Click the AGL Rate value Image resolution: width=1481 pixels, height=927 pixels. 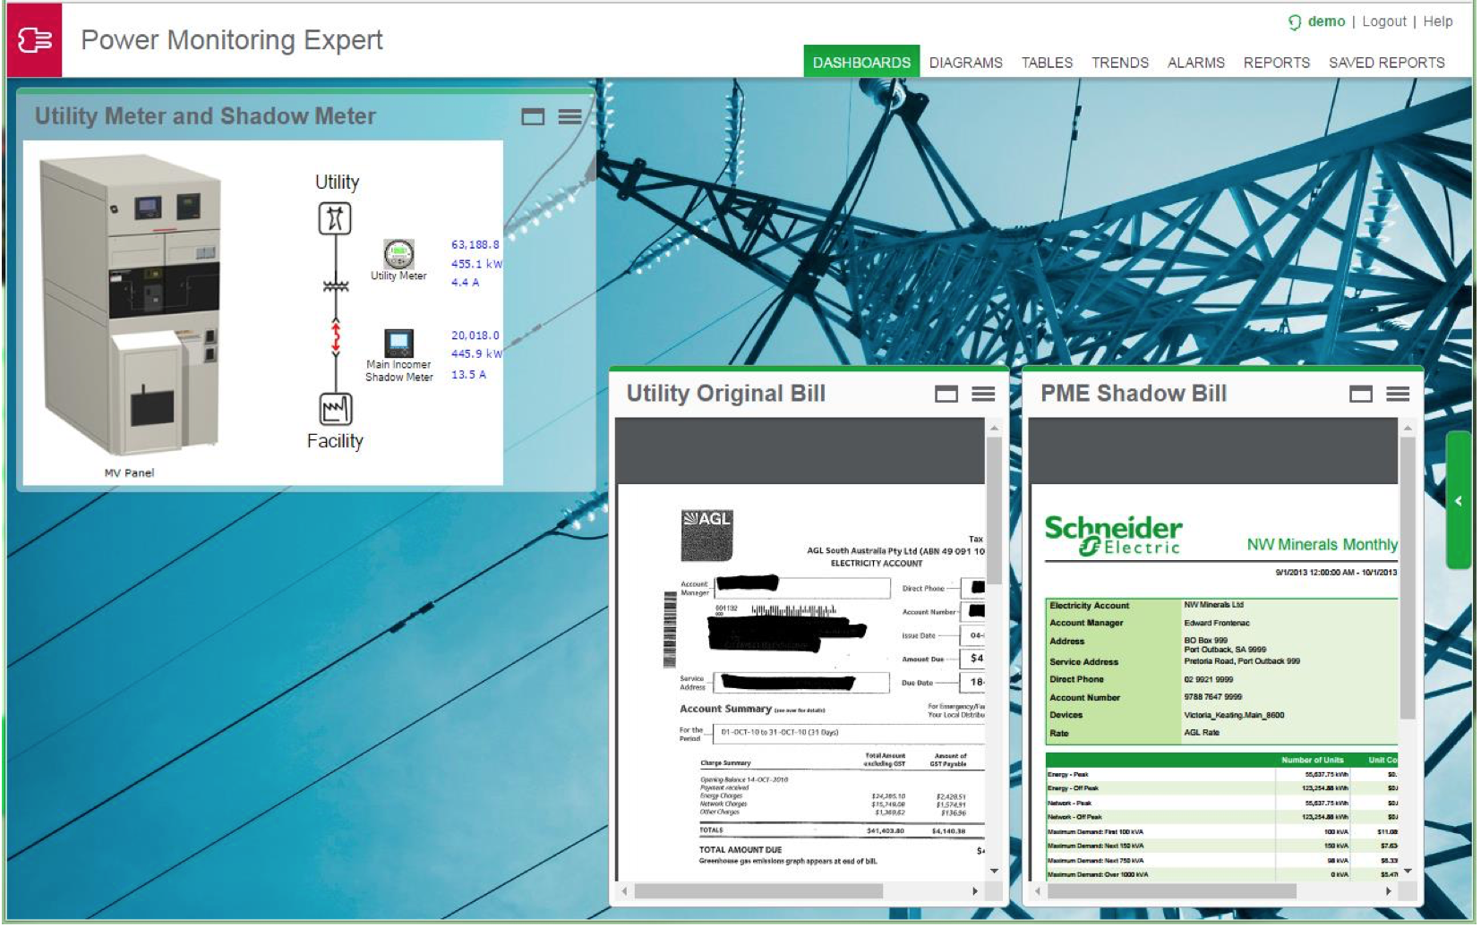click(x=1202, y=733)
